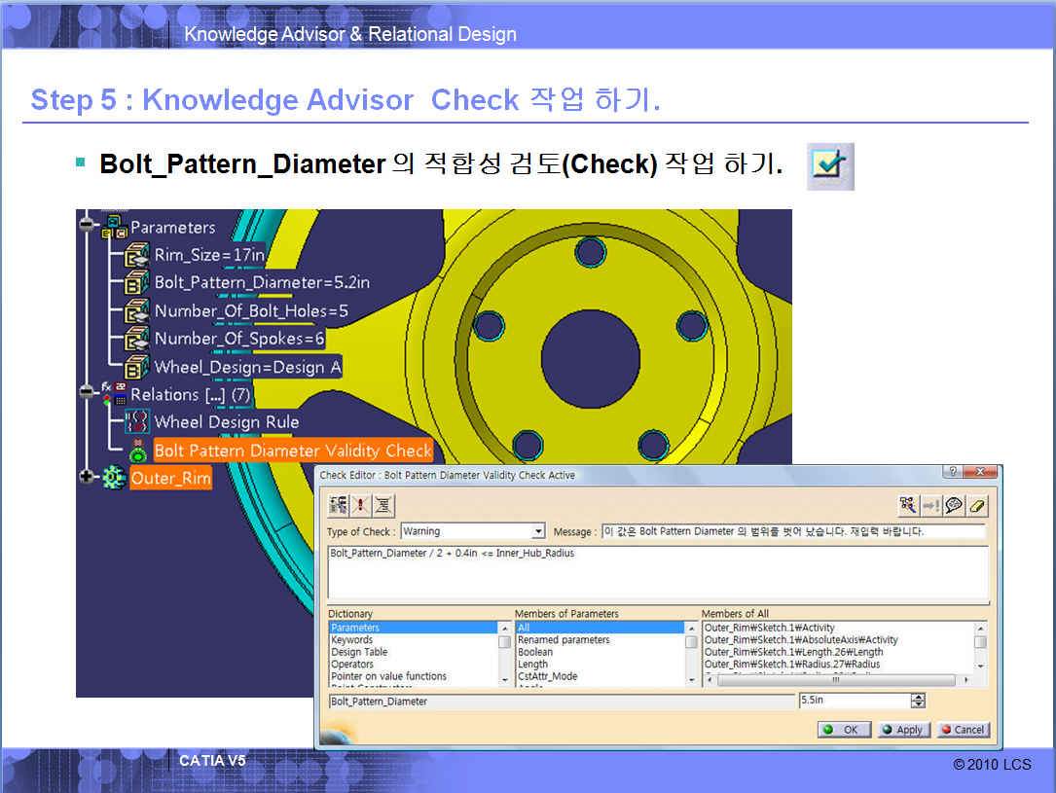Image resolution: width=1056 pixels, height=793 pixels.
Task: Select Keywords in the Dictionary list
Action: click(351, 640)
